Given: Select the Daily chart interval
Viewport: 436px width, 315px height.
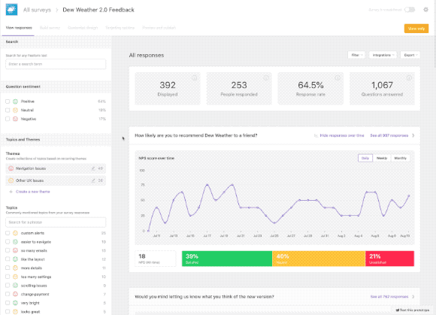Looking at the screenshot, I should pyautogui.click(x=365, y=158).
